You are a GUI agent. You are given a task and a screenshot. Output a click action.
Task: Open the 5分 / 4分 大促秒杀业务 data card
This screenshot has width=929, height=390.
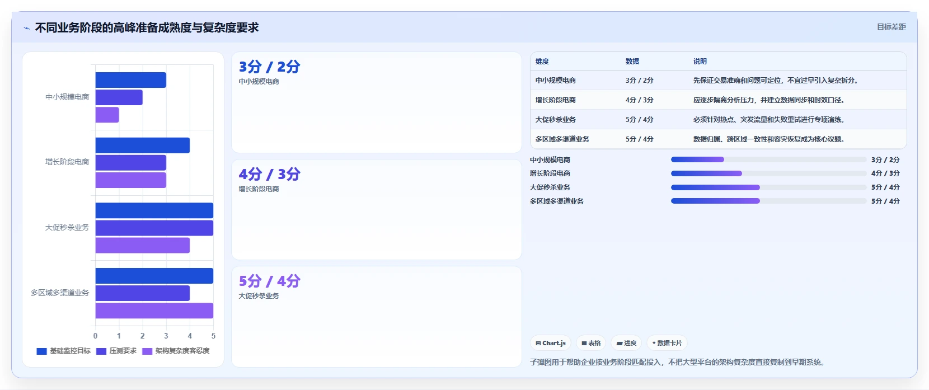pyautogui.click(x=377, y=317)
